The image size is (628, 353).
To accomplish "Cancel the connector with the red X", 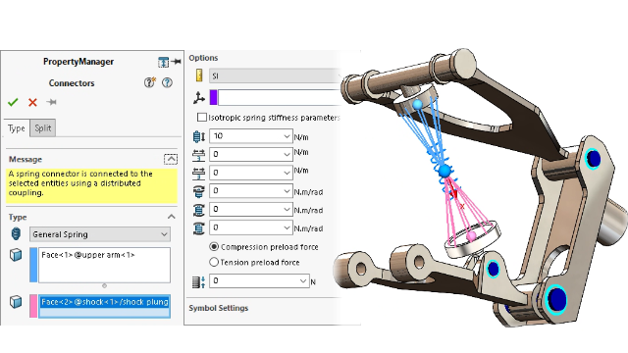I will coord(32,102).
